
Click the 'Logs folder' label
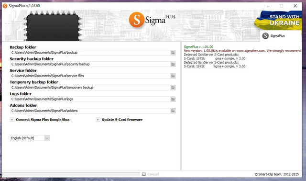tap(21, 94)
